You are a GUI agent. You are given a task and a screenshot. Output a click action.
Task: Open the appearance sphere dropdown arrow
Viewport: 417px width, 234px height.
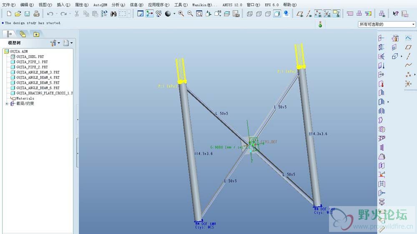(174, 14)
